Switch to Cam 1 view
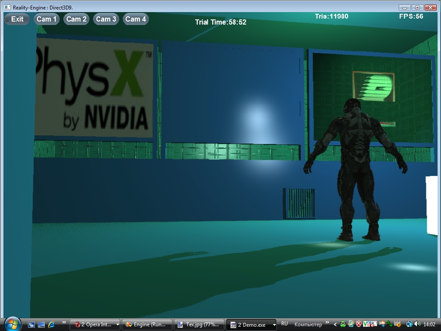Screen dimensions: 441x331 pyautogui.click(x=47, y=19)
